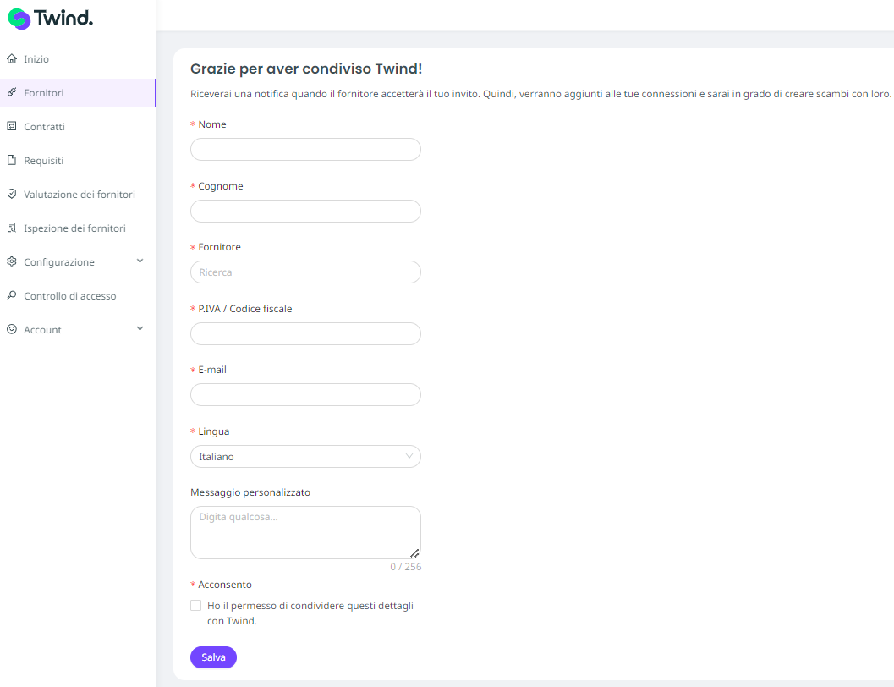Go to Contratti

tap(78, 127)
